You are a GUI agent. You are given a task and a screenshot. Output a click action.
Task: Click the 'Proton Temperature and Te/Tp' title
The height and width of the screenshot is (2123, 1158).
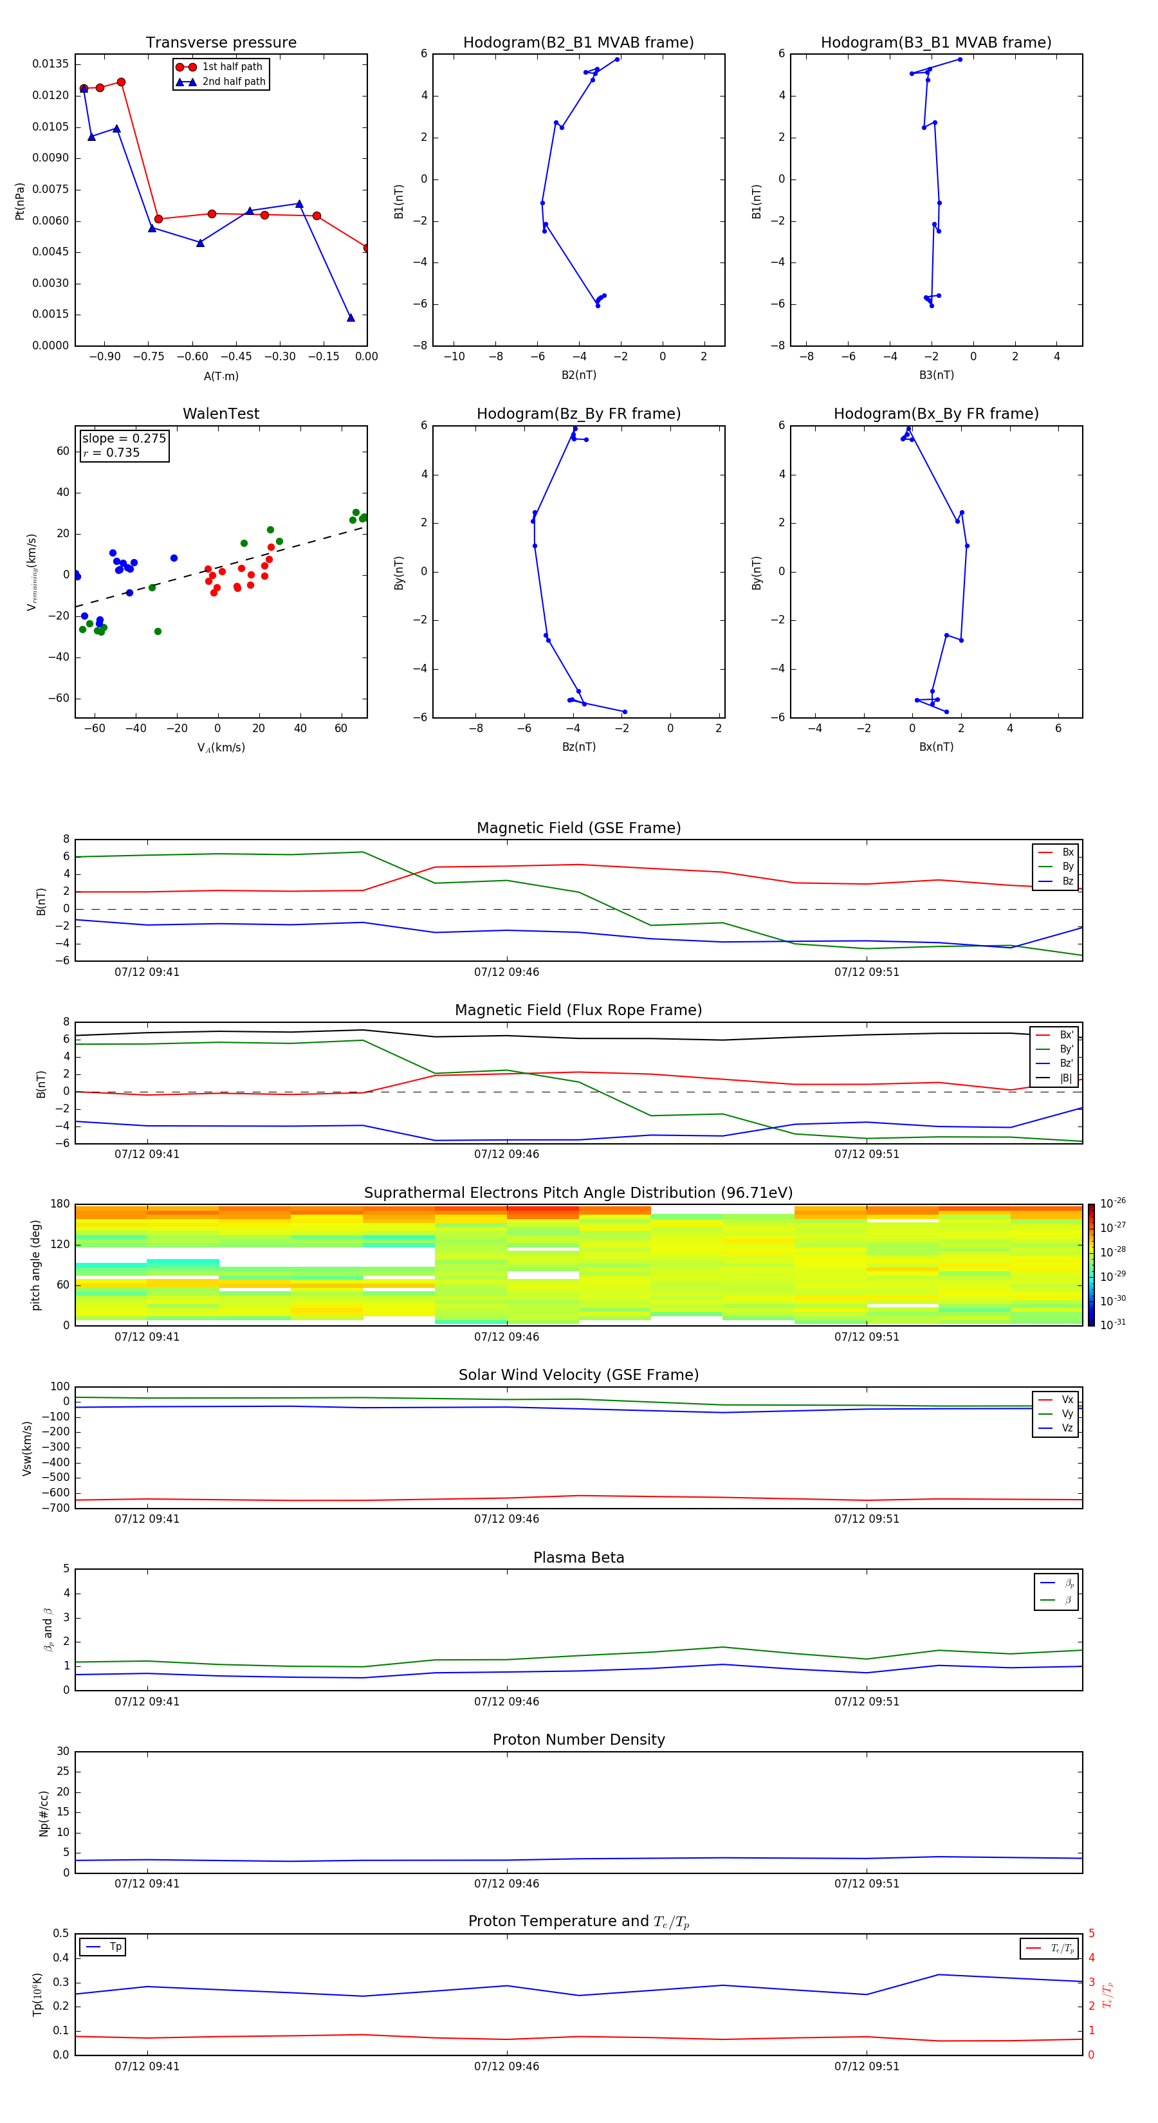point(578,1923)
